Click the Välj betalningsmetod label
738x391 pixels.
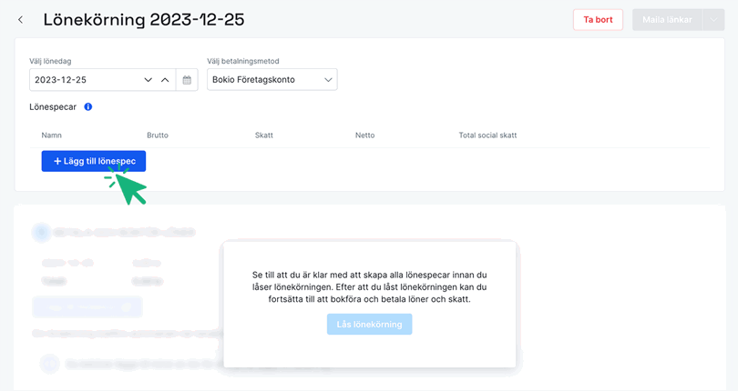pyautogui.click(x=243, y=61)
